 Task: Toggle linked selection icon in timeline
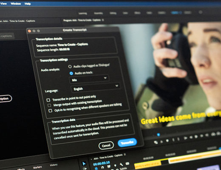click(x=109, y=167)
